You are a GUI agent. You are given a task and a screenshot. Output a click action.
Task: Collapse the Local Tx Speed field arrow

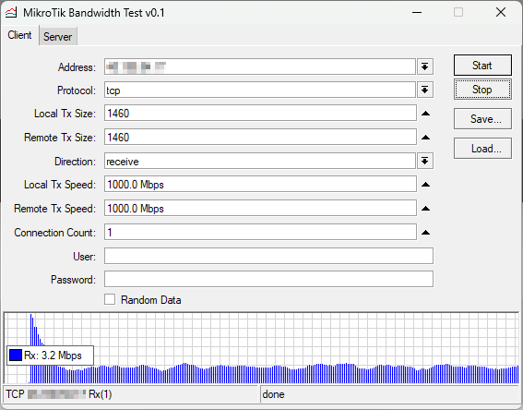click(x=425, y=185)
